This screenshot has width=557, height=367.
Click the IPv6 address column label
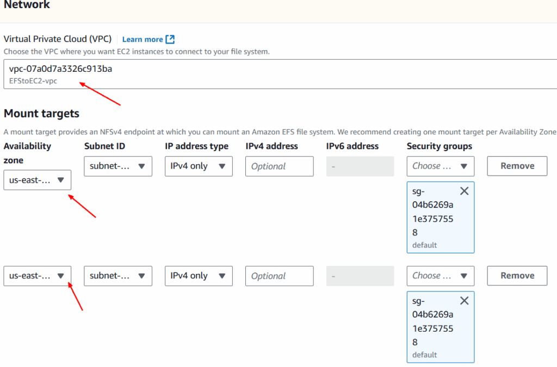[x=352, y=146]
